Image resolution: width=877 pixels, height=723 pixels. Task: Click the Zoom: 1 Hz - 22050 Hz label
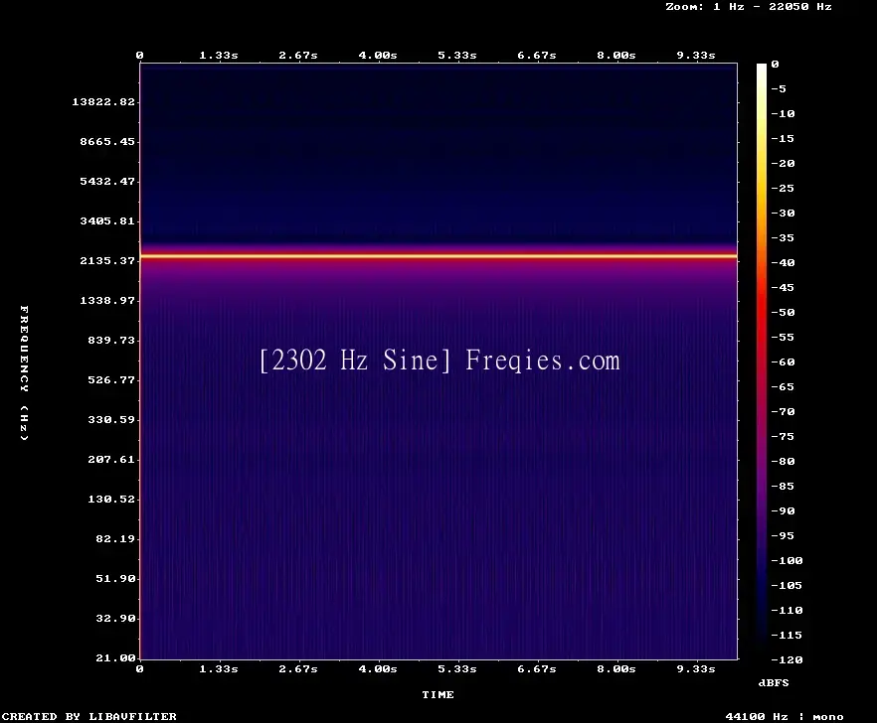point(749,7)
